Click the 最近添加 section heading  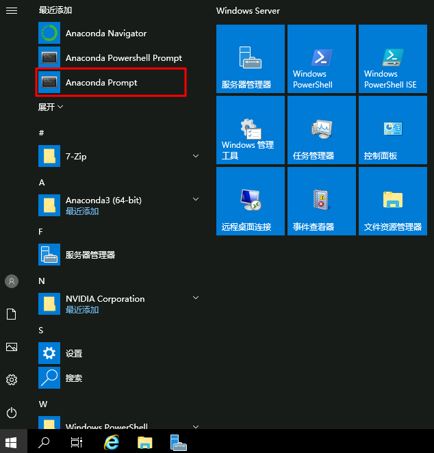[55, 10]
